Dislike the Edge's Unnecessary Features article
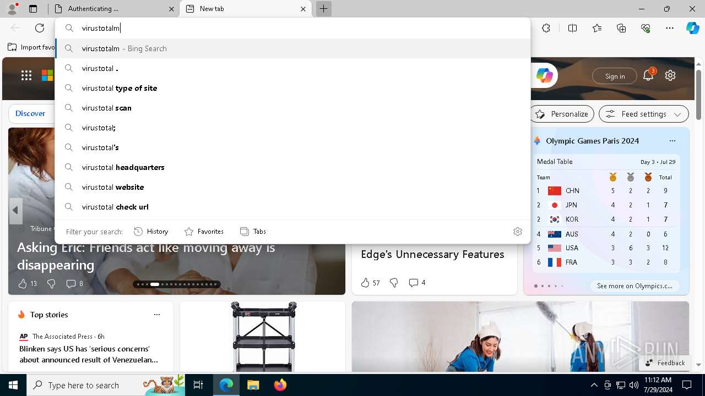705x396 pixels. 394,283
